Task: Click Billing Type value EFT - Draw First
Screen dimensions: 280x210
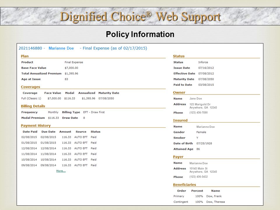Action: coord(94,112)
